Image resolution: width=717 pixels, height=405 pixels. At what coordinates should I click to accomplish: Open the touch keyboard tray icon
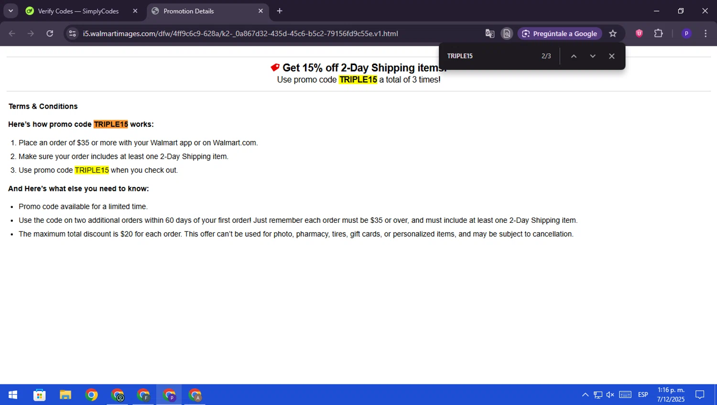coord(625,394)
